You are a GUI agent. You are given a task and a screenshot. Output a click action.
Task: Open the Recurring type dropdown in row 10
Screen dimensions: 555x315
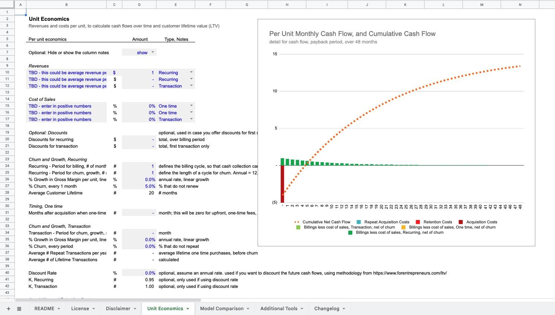[191, 72]
